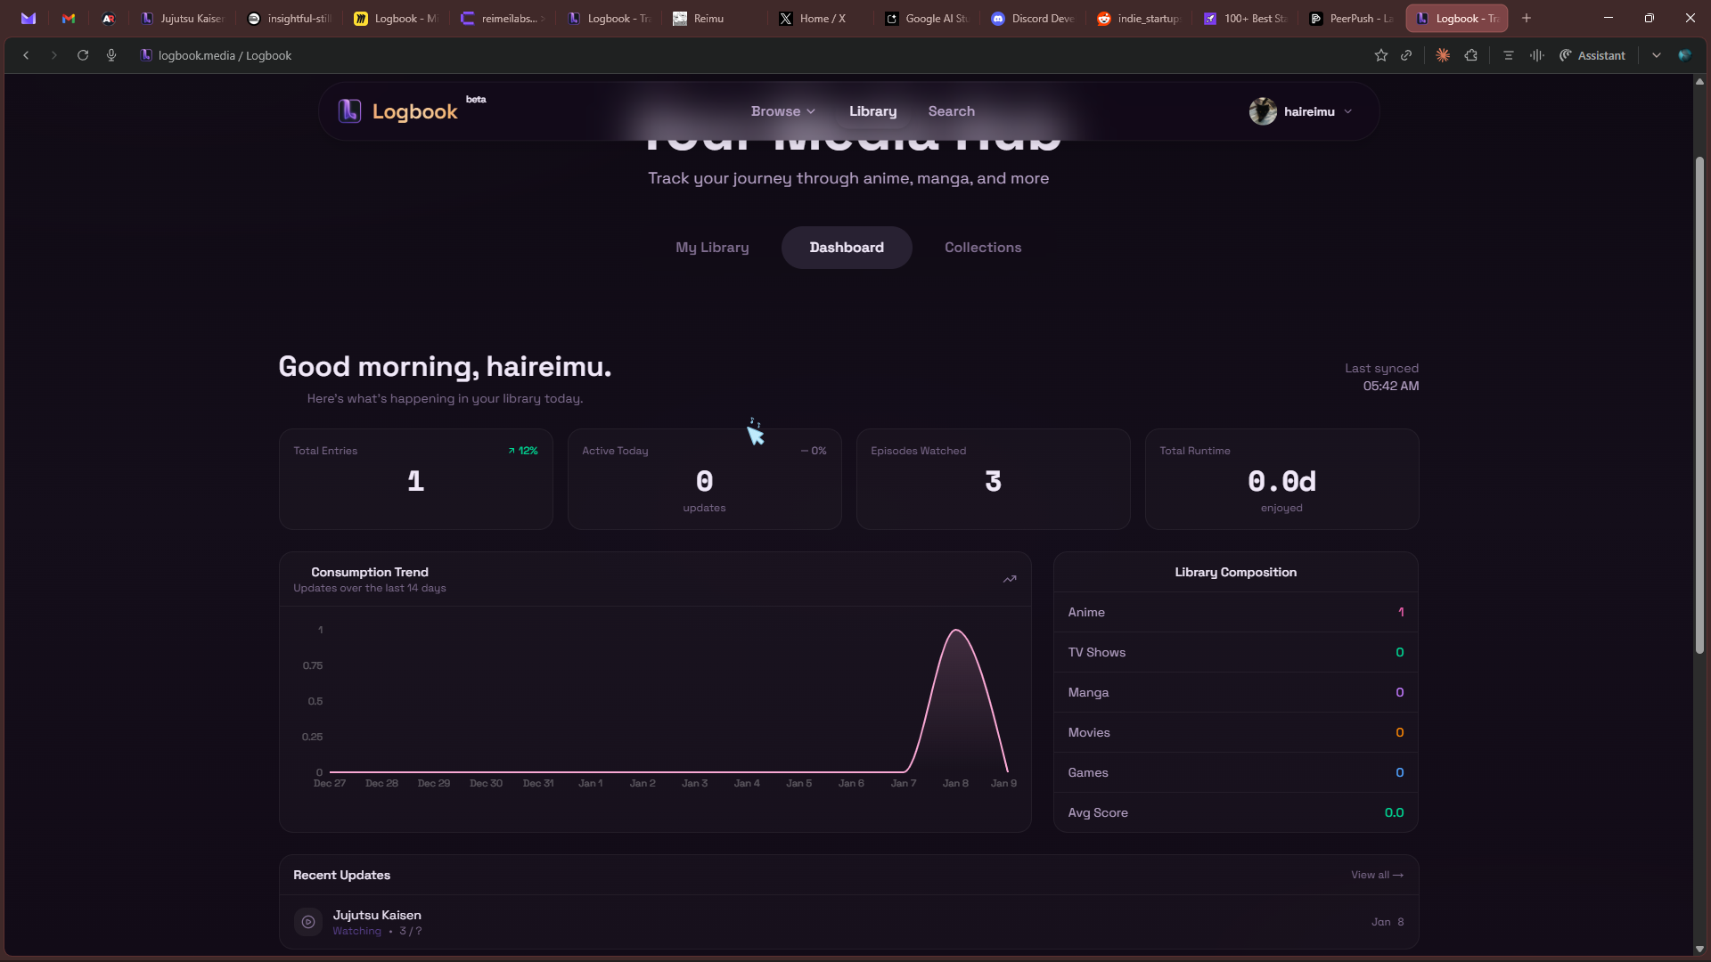Click the browser reload icon

pyautogui.click(x=83, y=55)
